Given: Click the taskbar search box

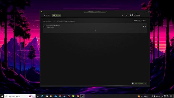Looking at the screenshot, I should 20,96.
